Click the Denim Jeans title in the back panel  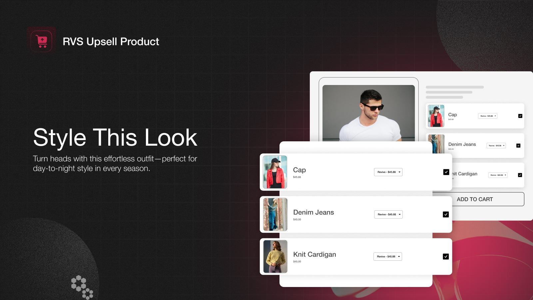[x=462, y=144]
